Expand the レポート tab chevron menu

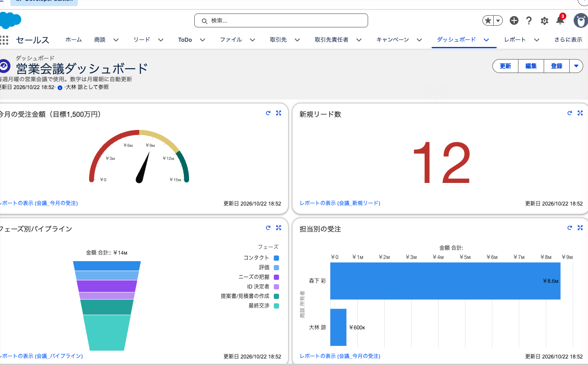[537, 40]
